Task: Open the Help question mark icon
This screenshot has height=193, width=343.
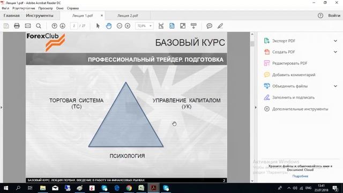Action: click(x=320, y=16)
